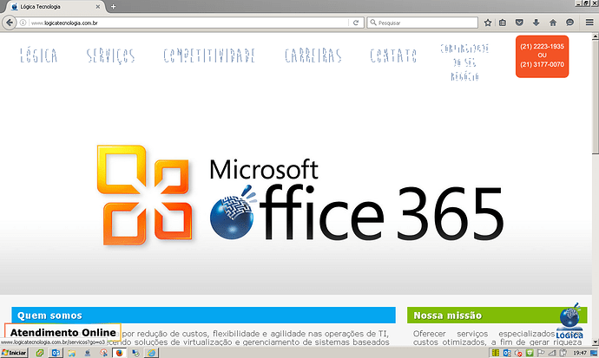Save the page to Pocket icon
Image resolution: width=599 pixels, height=358 pixels.
(519, 23)
